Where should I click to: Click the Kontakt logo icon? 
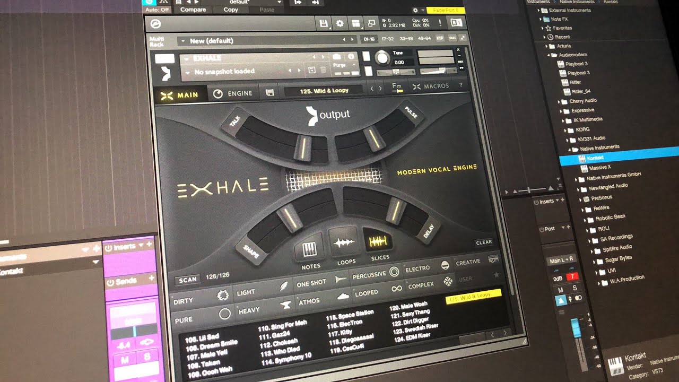point(155,24)
